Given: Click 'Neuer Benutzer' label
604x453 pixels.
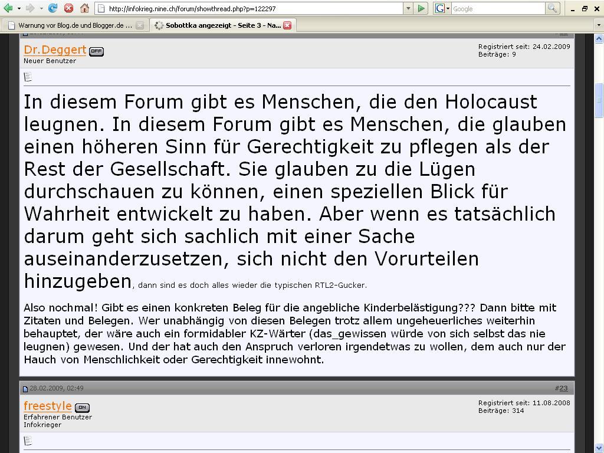Looking at the screenshot, I should (50, 61).
